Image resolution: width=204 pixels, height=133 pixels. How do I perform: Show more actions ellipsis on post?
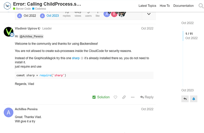(x=132, y=97)
